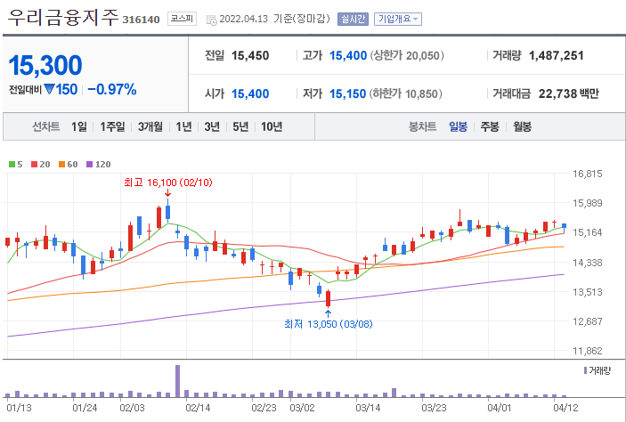Click the purple 거래량 legend marker

585,370
